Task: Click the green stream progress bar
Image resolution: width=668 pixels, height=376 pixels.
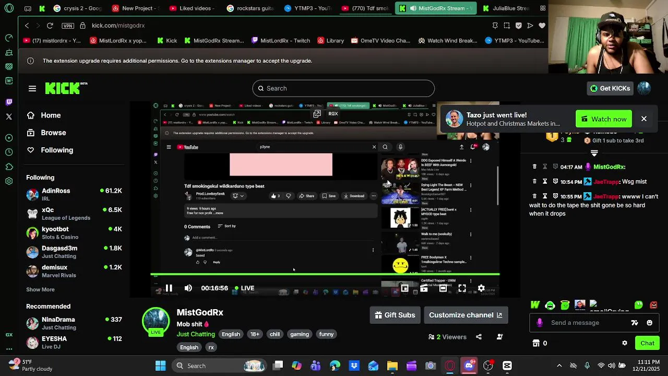Action: point(325,274)
